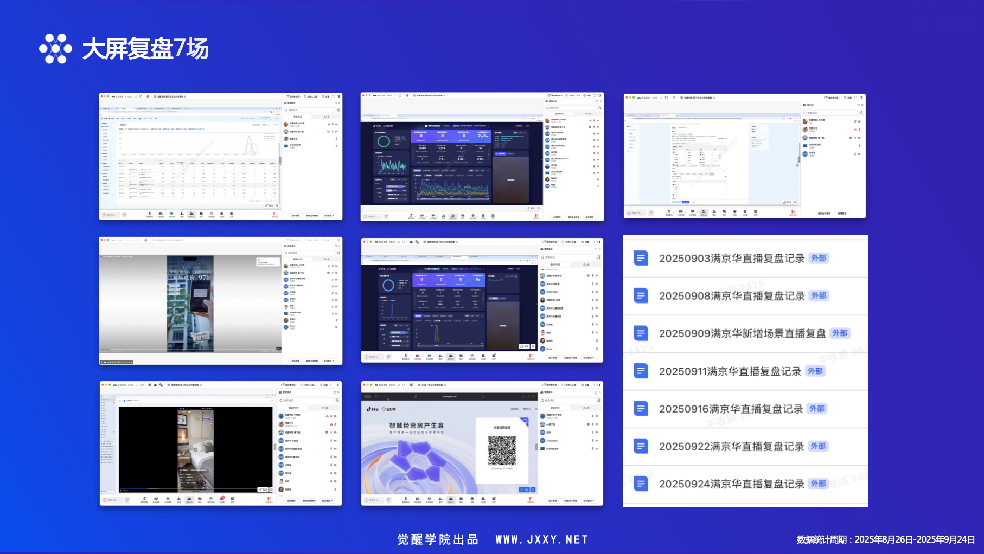Viewport: 984px width, 554px height.
Task: Click the 外部 tag on the 20250909 record
Action: [840, 333]
